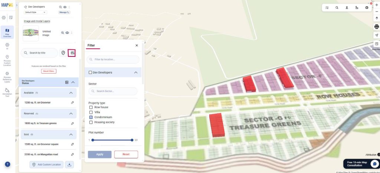
Task: Click the search icon in map toolbar
Action: pyautogui.click(x=337, y=7)
